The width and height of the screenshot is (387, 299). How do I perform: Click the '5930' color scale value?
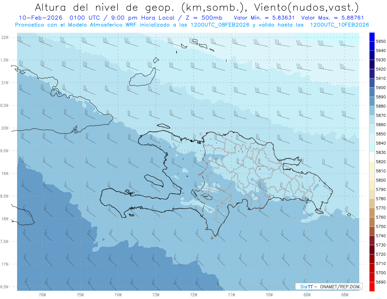point(381,60)
